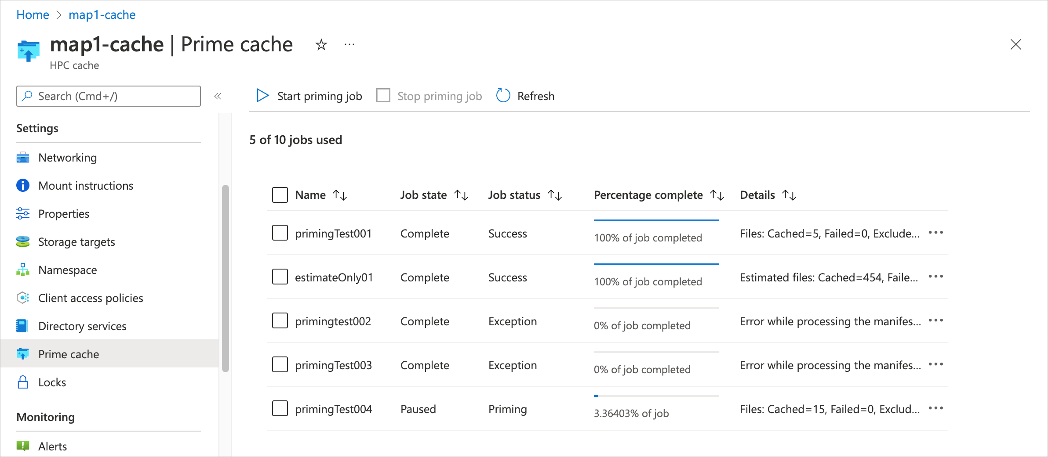The height and width of the screenshot is (457, 1048).
Task: Open Storage targets via its icon
Action: [22, 241]
